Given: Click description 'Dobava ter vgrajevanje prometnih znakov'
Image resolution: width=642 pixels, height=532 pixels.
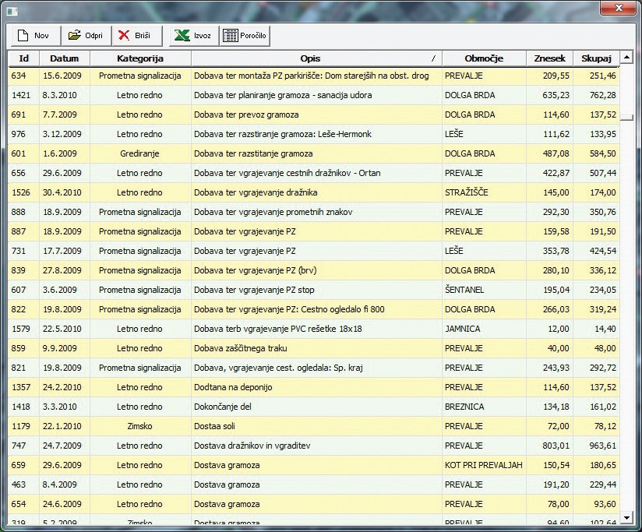Looking at the screenshot, I should point(273,212).
